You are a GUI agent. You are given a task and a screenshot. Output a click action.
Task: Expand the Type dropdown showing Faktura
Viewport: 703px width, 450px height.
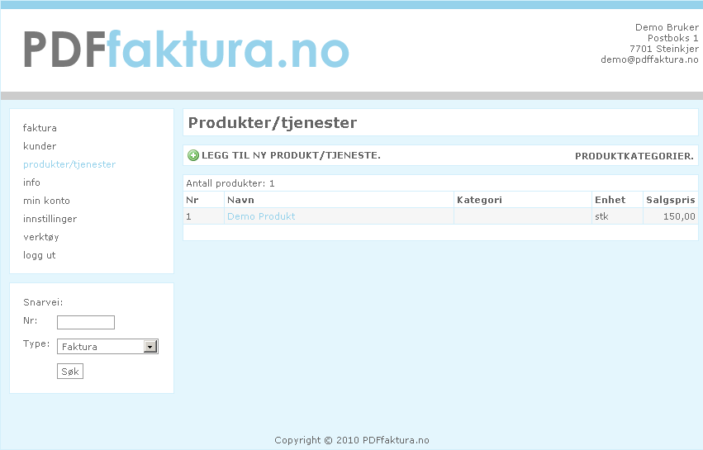coord(107,347)
